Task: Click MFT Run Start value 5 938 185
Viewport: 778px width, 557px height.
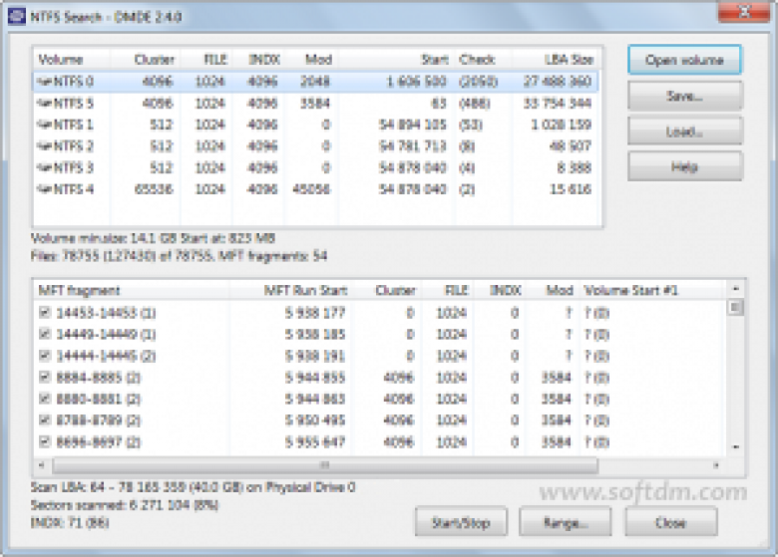Action: (x=315, y=334)
